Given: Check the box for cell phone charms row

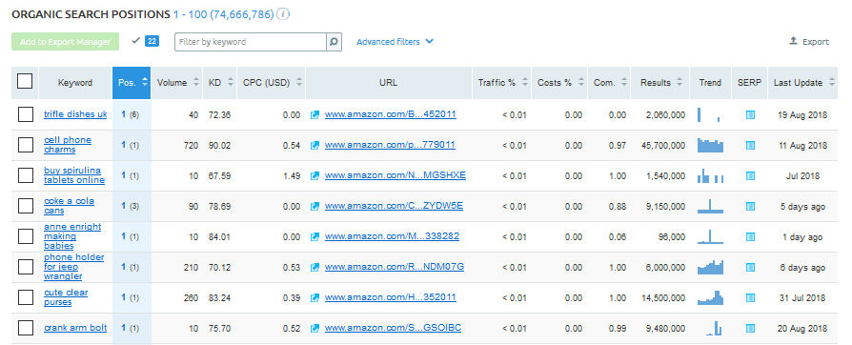Looking at the screenshot, I should pos(26,145).
